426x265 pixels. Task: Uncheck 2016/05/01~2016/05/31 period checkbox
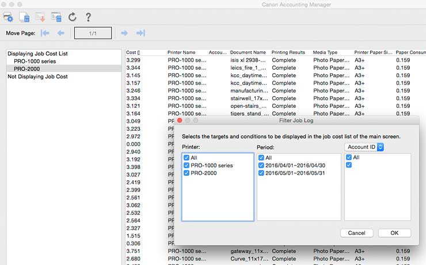click(x=261, y=173)
